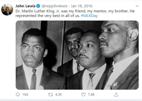Image resolution: width=142 pixels, height=101 pixels.
Task: Retweet using the retweet arrows icon
Action: (x=50, y=95)
